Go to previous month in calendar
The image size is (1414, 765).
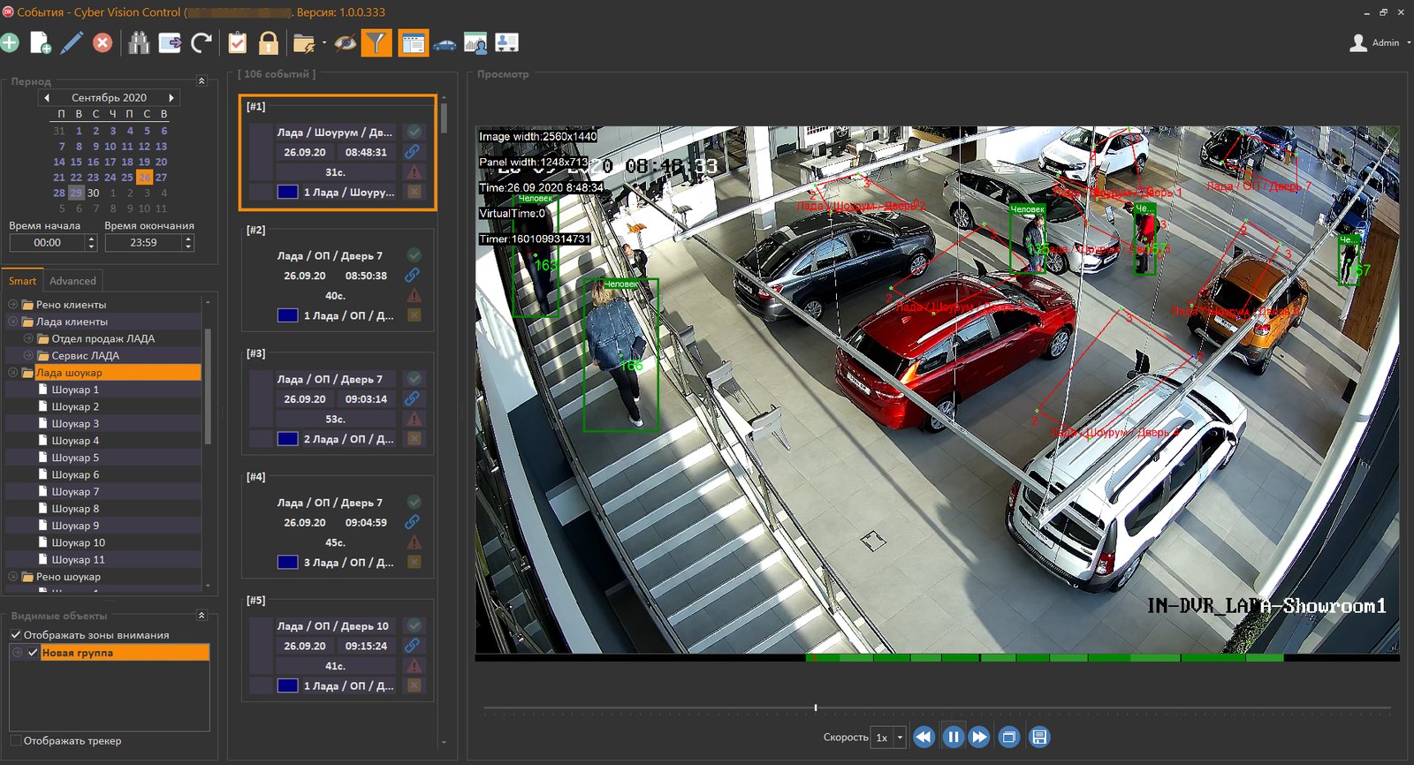(x=47, y=98)
